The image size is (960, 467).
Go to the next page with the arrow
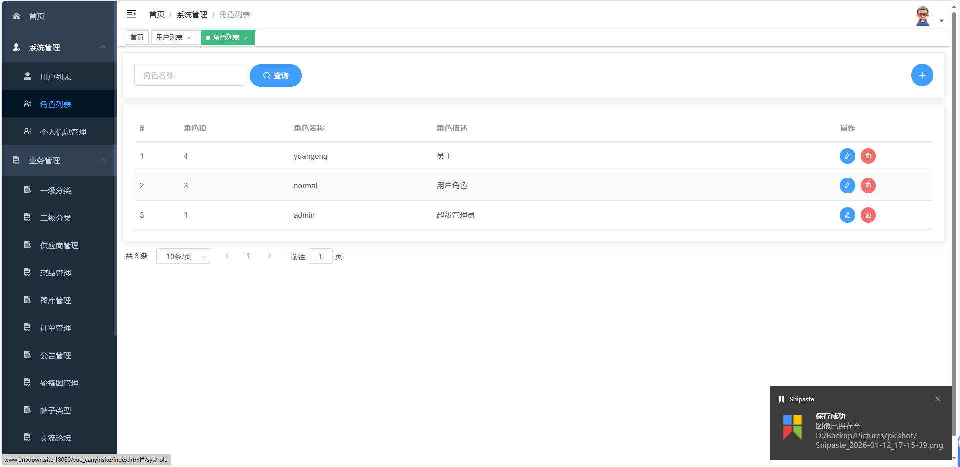coord(270,256)
